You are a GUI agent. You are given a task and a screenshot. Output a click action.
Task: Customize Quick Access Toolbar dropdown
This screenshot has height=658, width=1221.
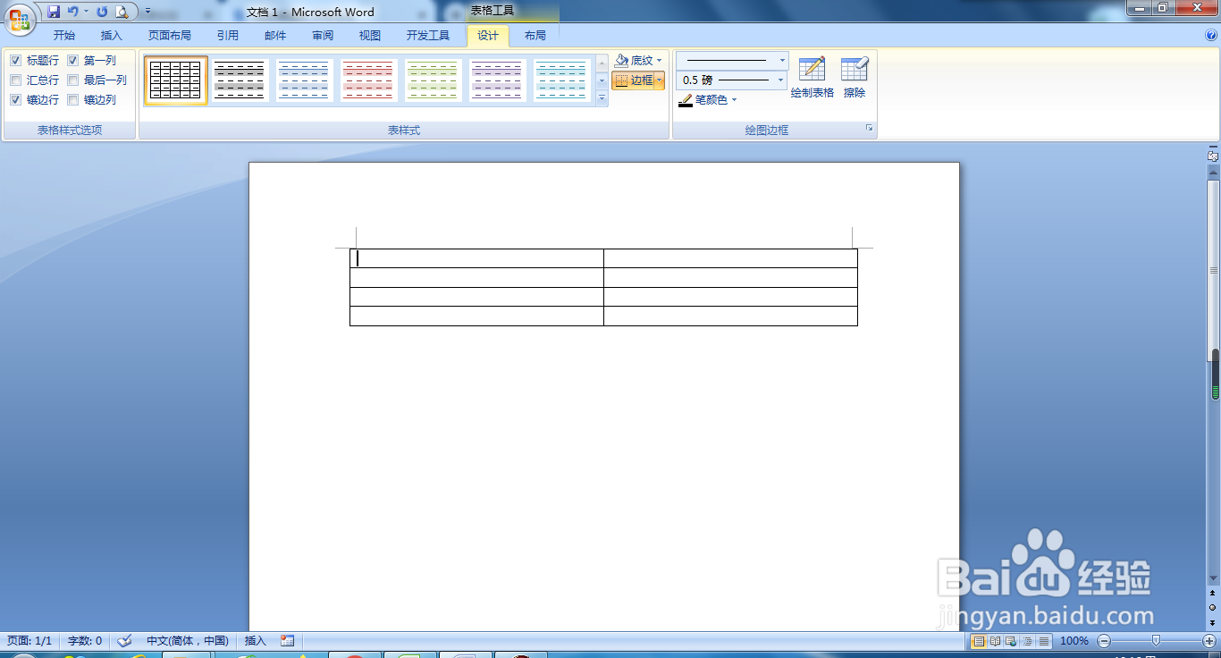[x=147, y=12]
